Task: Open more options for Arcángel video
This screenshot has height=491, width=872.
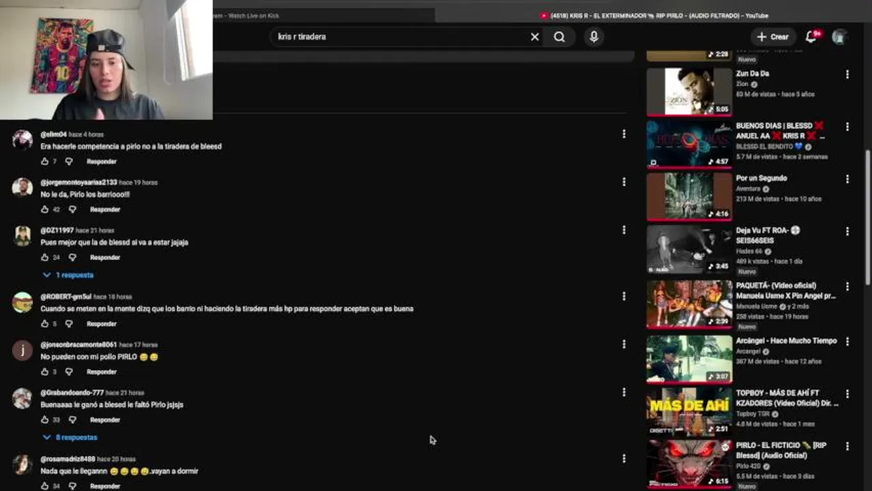Action: pyautogui.click(x=847, y=341)
